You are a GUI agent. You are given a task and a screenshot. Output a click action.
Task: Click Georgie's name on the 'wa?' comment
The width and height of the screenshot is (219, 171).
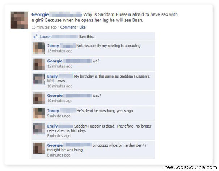pyautogui.click(x=55, y=61)
